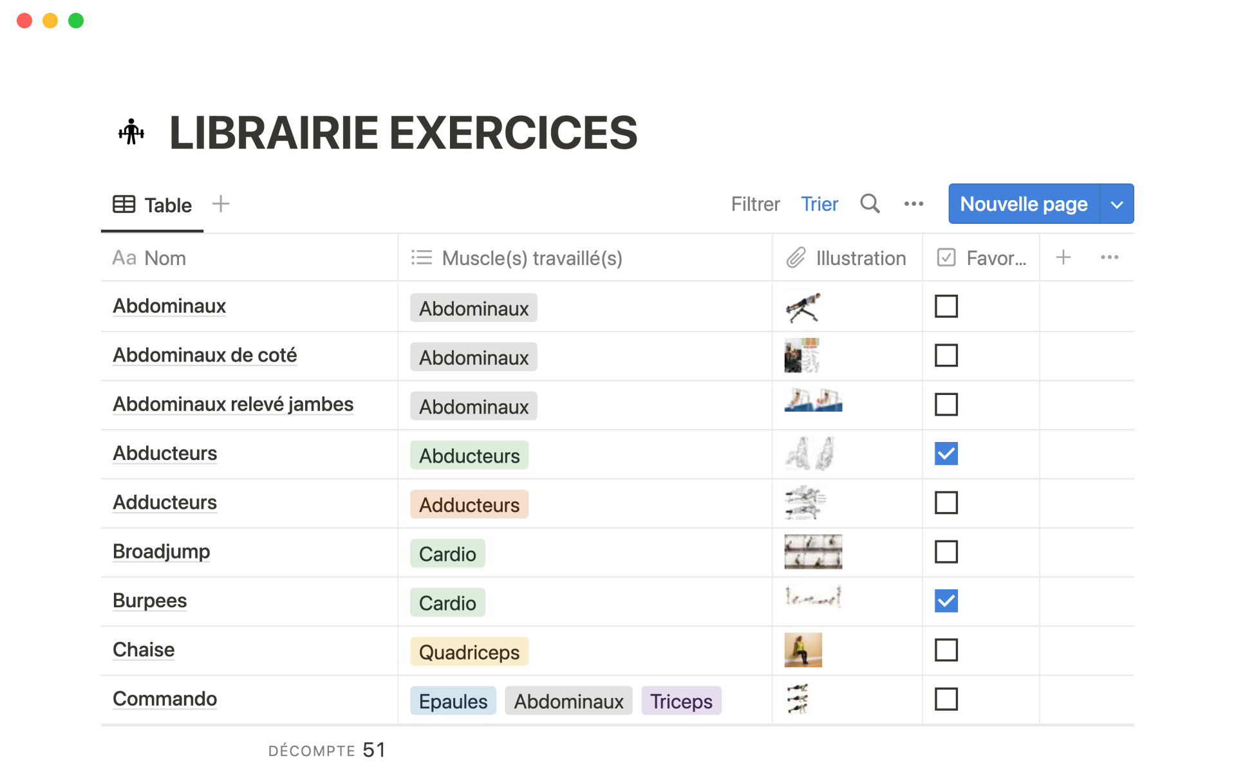Uncheck Favori box for Abducteurs row
The image size is (1236, 772).
coord(946,454)
